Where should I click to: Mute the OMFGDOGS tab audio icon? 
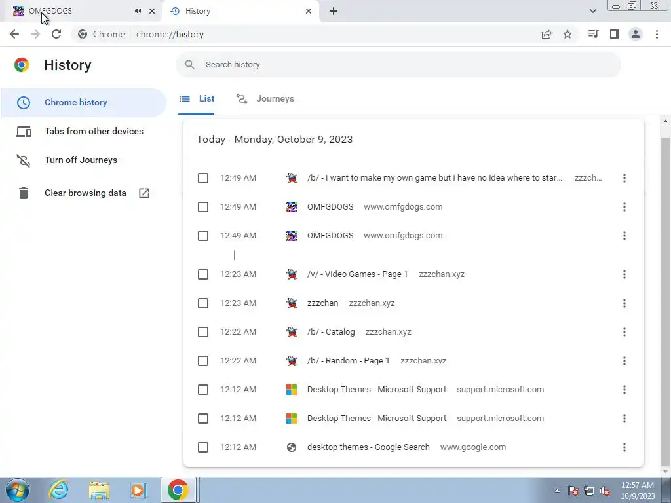point(138,11)
